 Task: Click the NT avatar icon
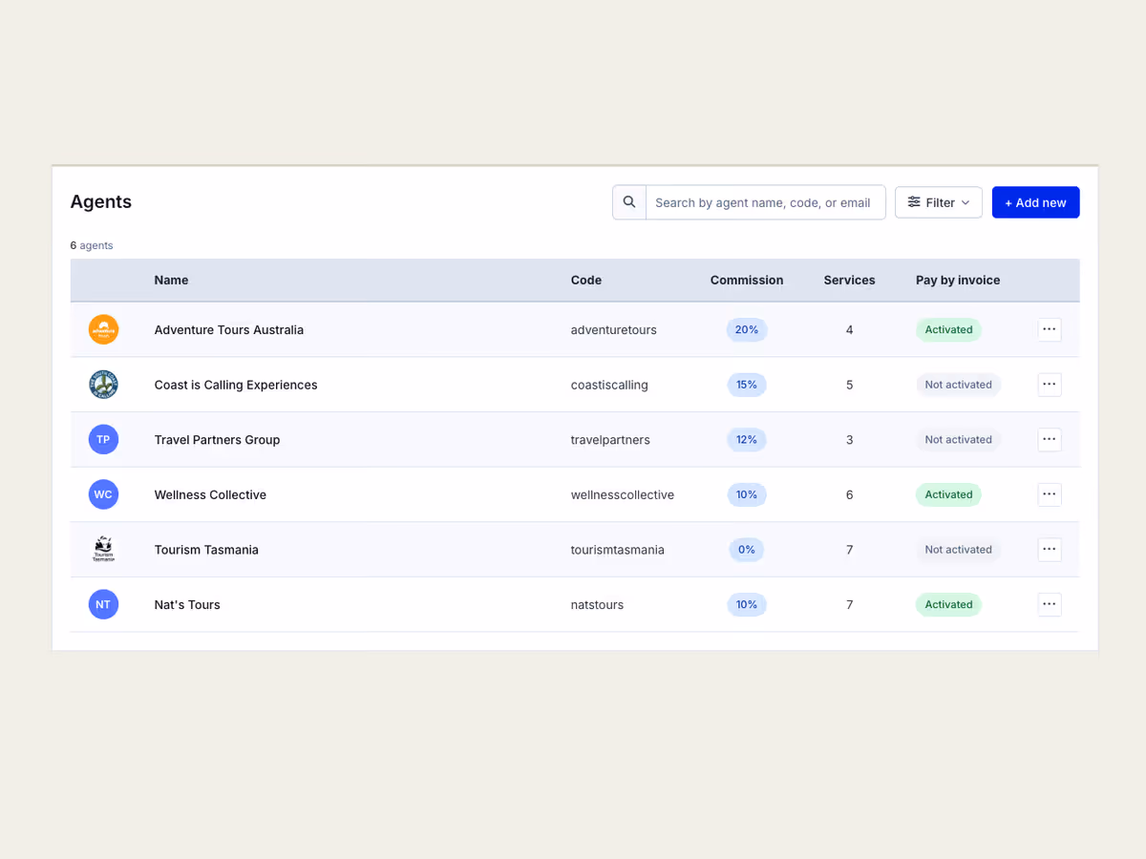pyautogui.click(x=103, y=604)
